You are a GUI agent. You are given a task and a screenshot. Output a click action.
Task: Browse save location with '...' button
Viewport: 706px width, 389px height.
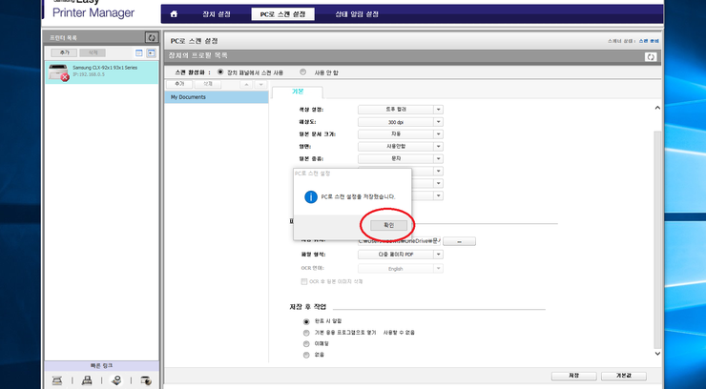click(x=459, y=241)
